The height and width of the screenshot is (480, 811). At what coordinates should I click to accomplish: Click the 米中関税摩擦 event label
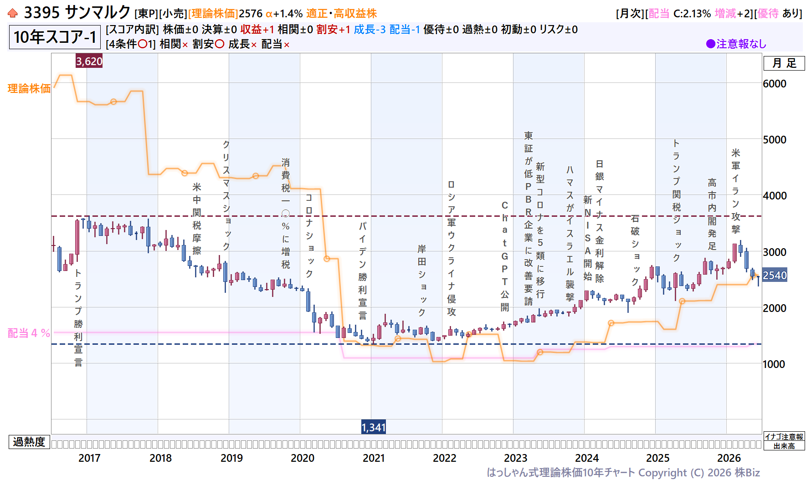point(197,219)
